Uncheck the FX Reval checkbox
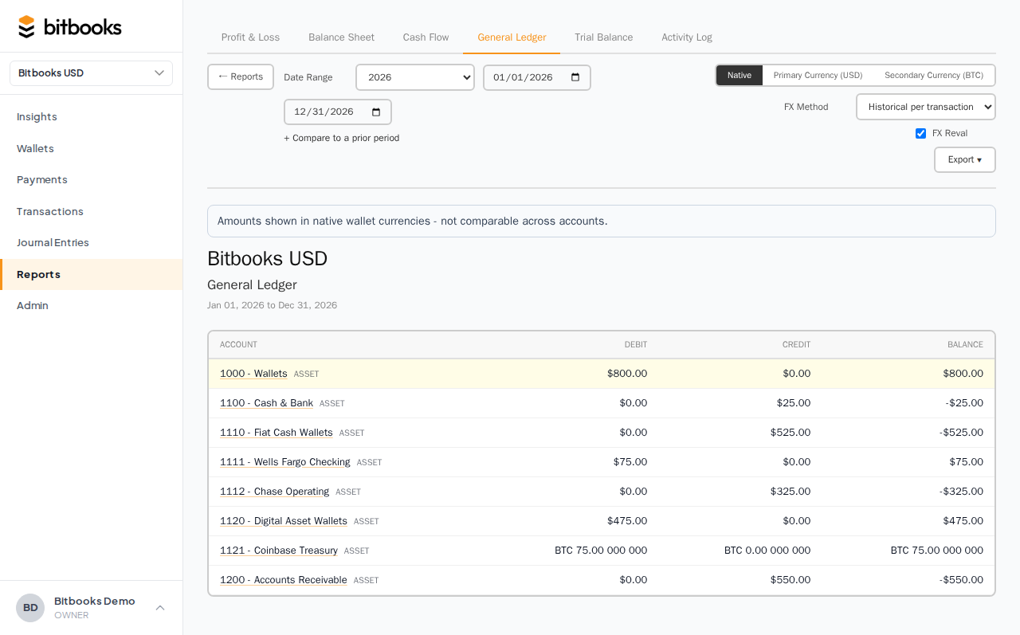The image size is (1020, 635). click(921, 133)
